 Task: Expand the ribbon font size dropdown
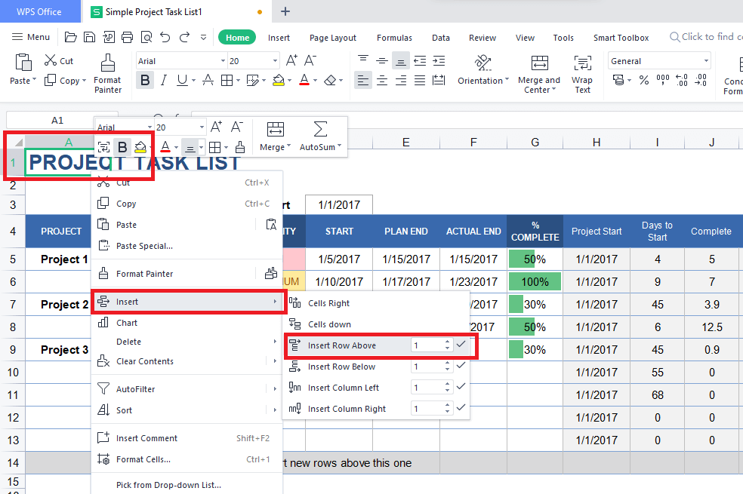tap(274, 61)
